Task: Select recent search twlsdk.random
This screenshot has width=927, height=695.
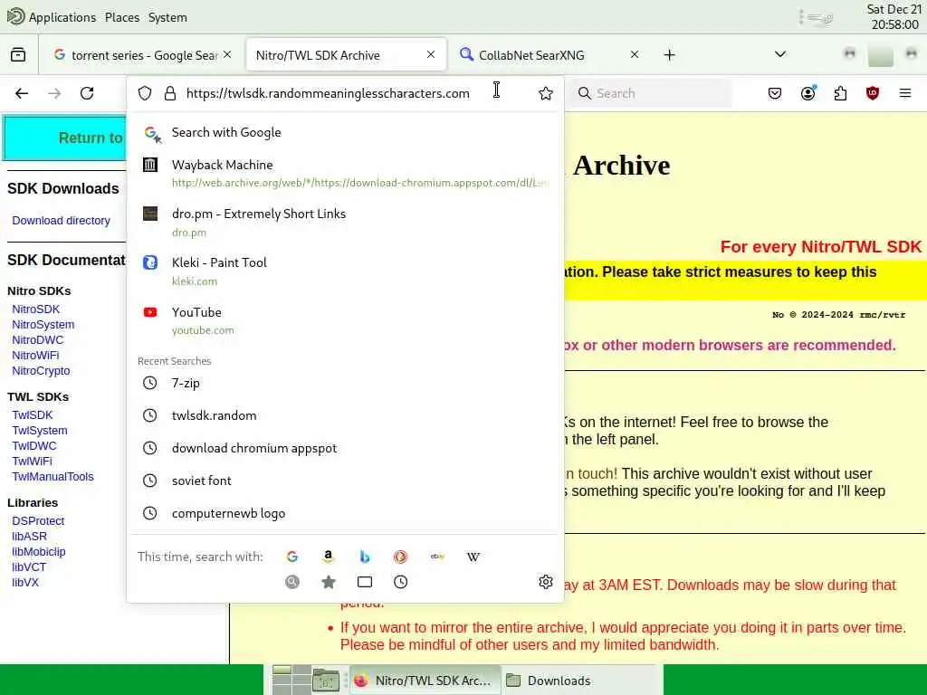Action: click(x=345, y=415)
